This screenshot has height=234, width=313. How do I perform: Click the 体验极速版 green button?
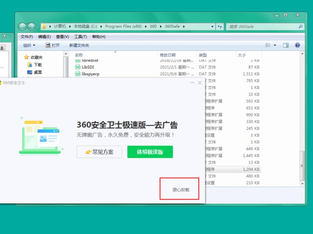tap(150, 152)
